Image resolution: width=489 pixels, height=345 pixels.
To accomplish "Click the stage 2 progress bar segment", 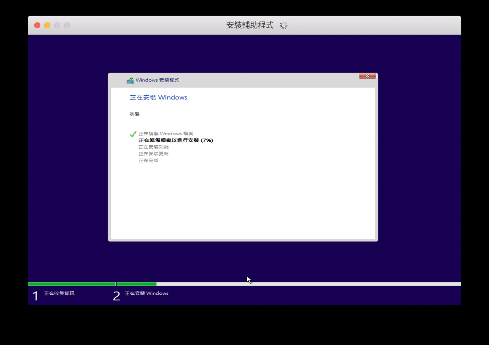I will click(x=289, y=284).
